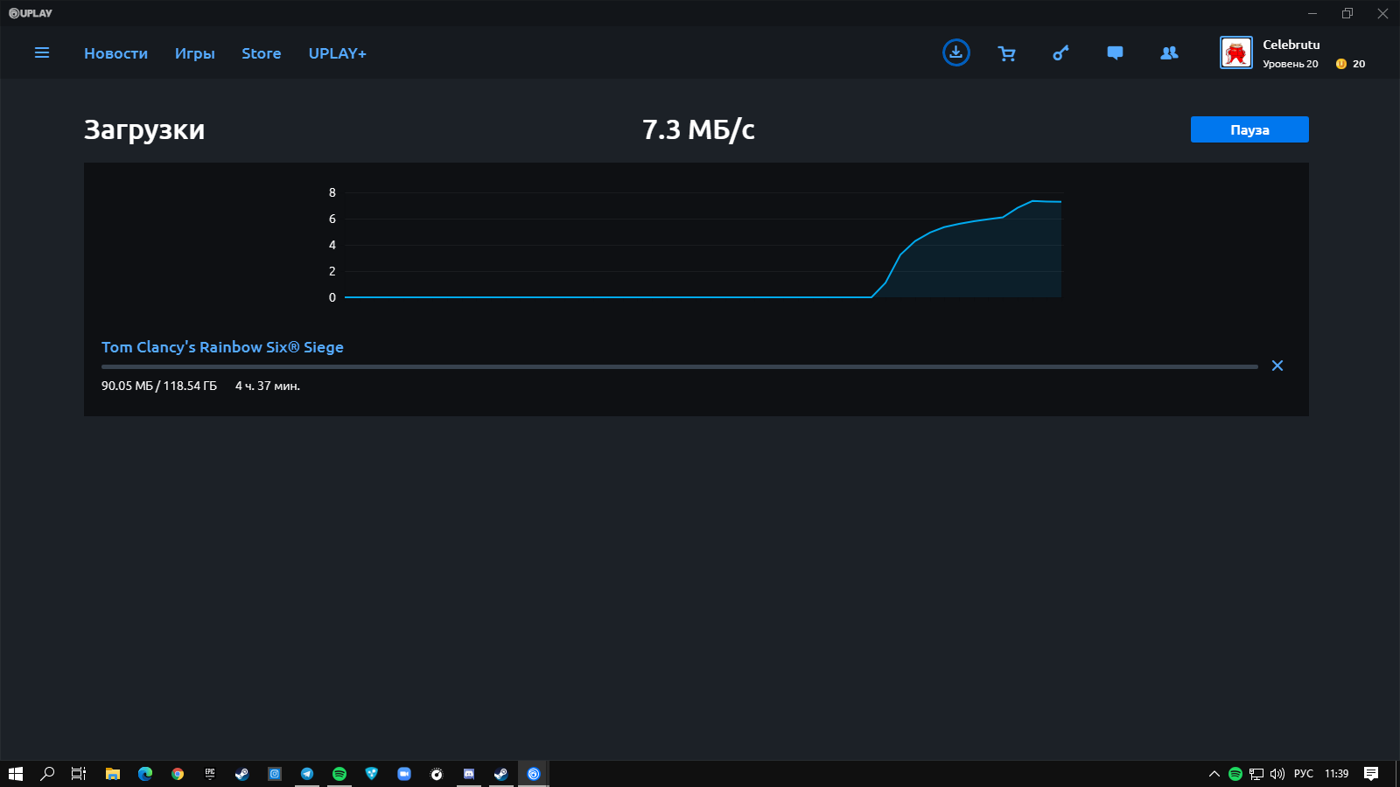Open Zoom from the taskbar
The width and height of the screenshot is (1400, 787).
pyautogui.click(x=404, y=774)
